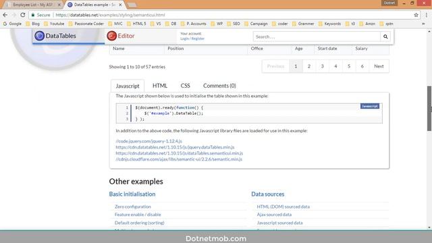The height and width of the screenshot is (243, 432).
Task: Click the Next pagination button
Action: [379, 66]
